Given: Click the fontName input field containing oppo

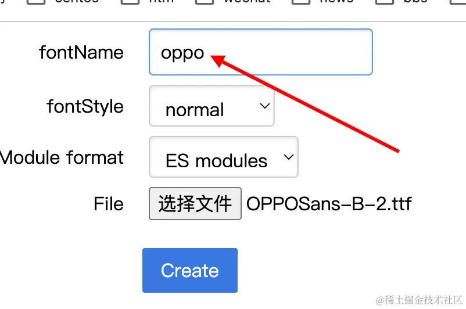Looking at the screenshot, I should (261, 52).
